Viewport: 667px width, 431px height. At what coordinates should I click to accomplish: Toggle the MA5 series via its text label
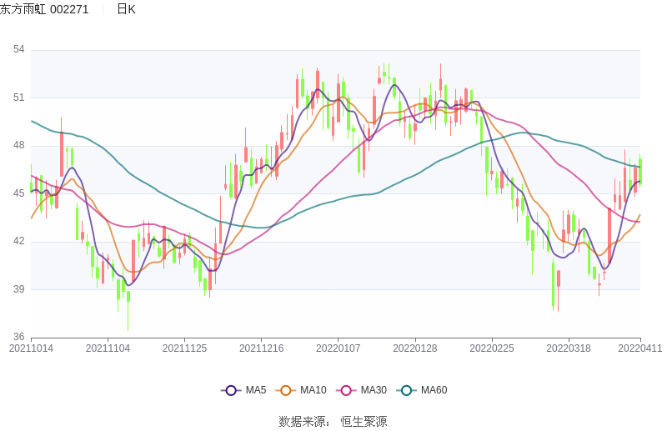pyautogui.click(x=255, y=390)
